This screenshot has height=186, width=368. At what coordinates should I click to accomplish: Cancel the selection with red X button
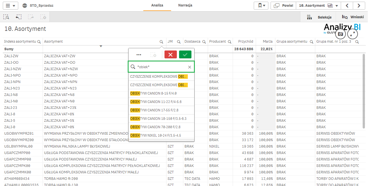pos(171,55)
